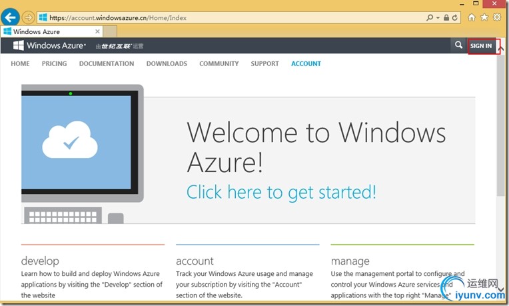Click the Windows Azure logo in header

coord(49,45)
